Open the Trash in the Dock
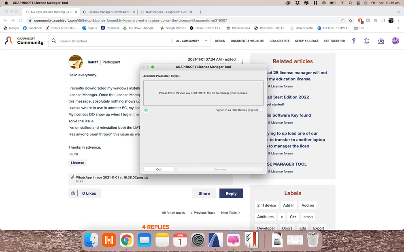Screen dimensions: 404x252 point(313,240)
